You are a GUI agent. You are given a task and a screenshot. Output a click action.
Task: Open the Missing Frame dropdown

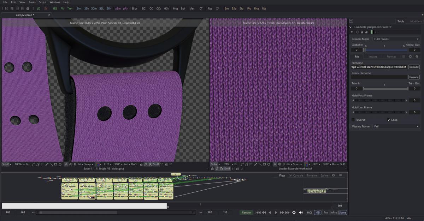coord(396,126)
